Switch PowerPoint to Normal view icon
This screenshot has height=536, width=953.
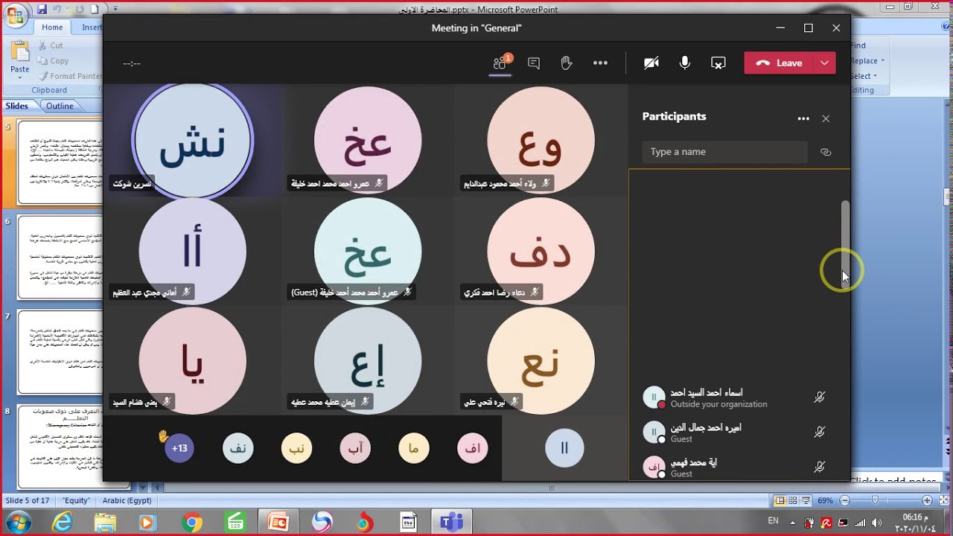pos(780,501)
